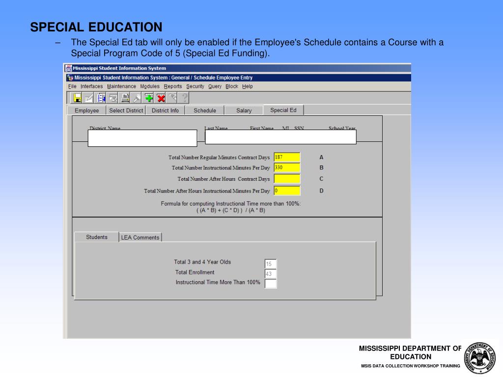
Task: Click the Regular Minutes Contract Days field 187
Action: pos(287,157)
